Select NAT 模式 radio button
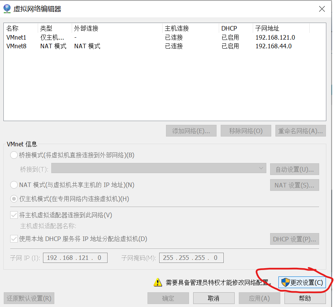Screen dimensions: 335x307 (x=14, y=185)
